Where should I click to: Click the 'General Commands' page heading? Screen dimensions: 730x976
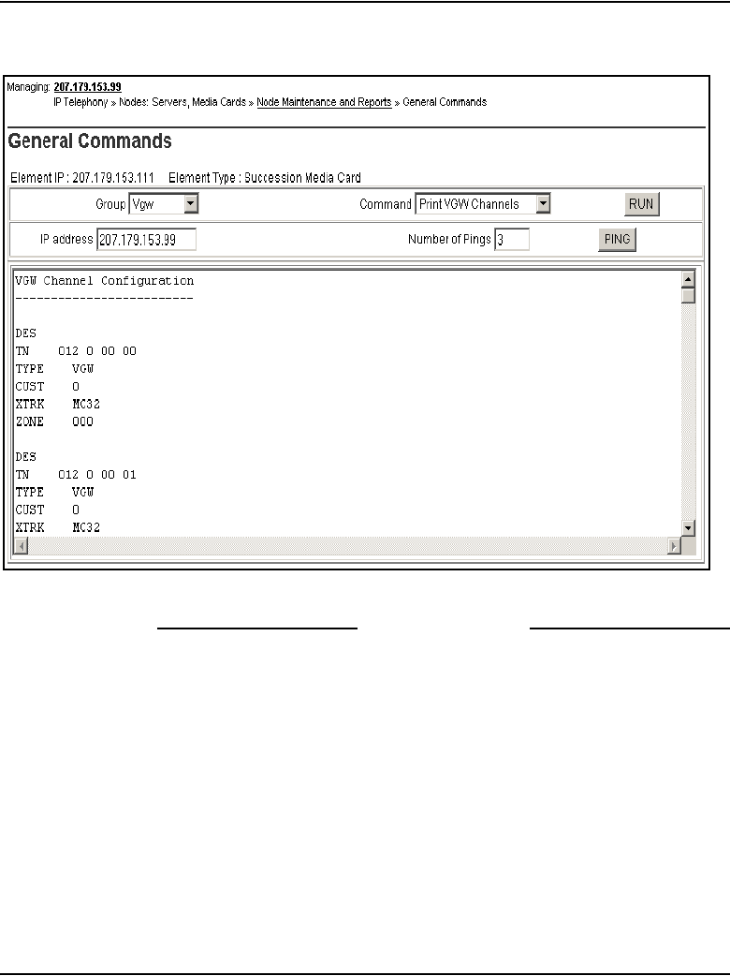pyautogui.click(x=90, y=141)
